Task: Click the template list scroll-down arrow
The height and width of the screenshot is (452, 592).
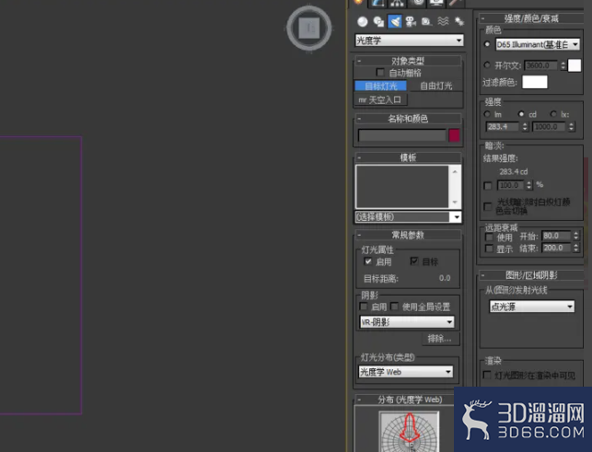Action: [455, 202]
